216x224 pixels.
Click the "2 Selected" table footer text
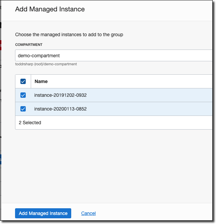30,123
